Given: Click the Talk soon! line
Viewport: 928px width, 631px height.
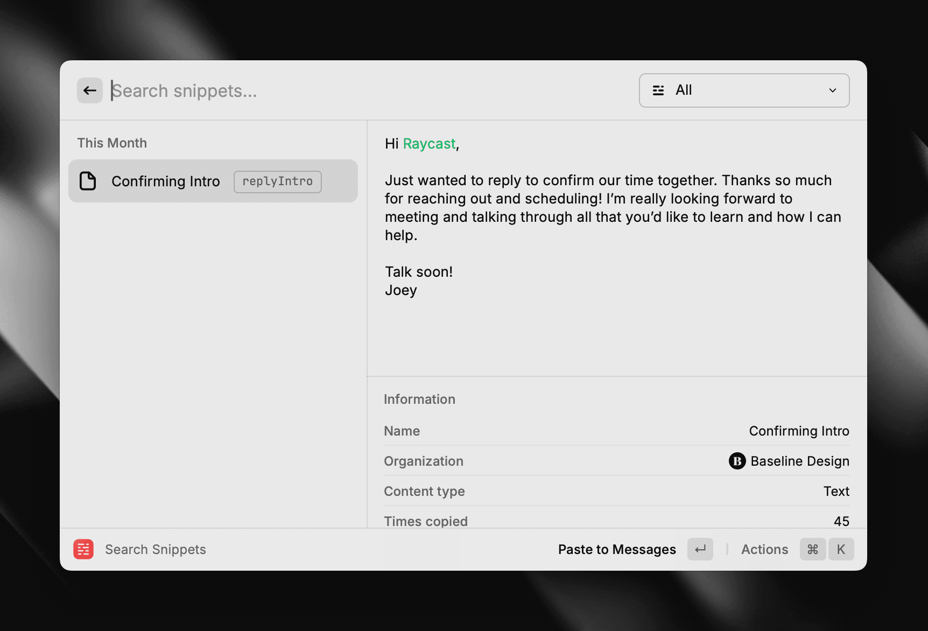Looking at the screenshot, I should (x=419, y=272).
